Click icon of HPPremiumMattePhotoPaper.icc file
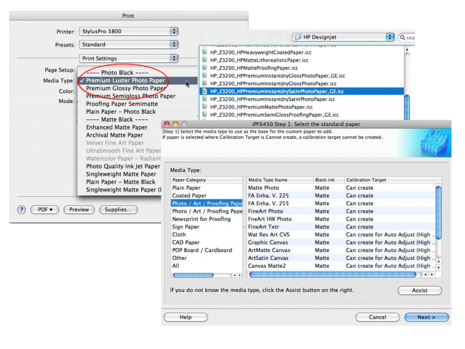Image resolution: width=465 pixels, height=349 pixels. (205, 107)
